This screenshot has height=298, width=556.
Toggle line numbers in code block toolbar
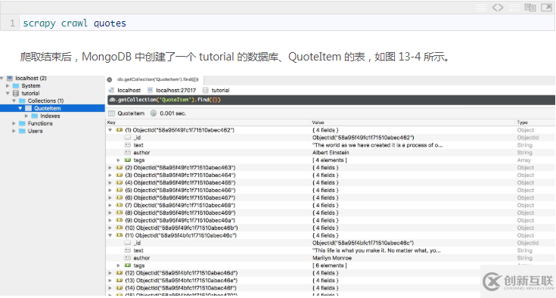point(481,8)
